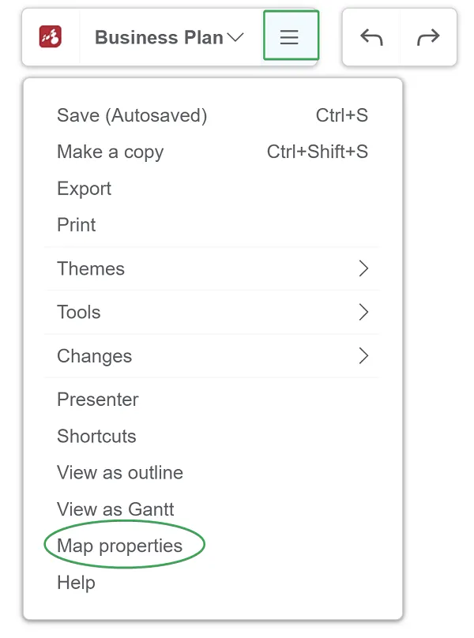Switch to View as outline

pyautogui.click(x=213, y=472)
